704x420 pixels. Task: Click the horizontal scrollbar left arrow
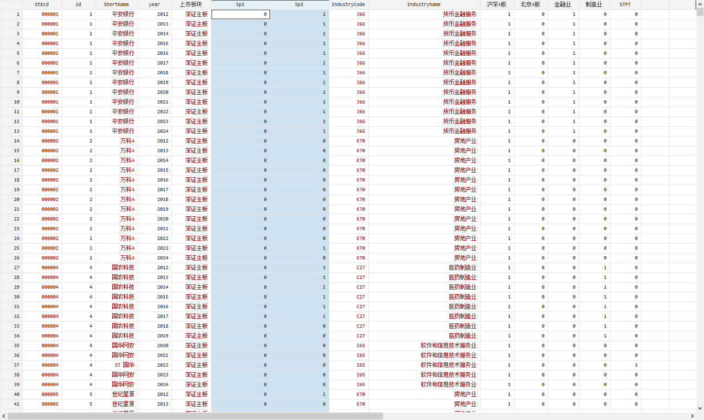tap(4, 416)
